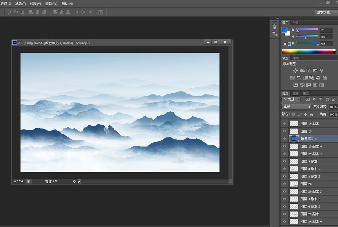Switch to the 色板 tab

click(x=295, y=22)
